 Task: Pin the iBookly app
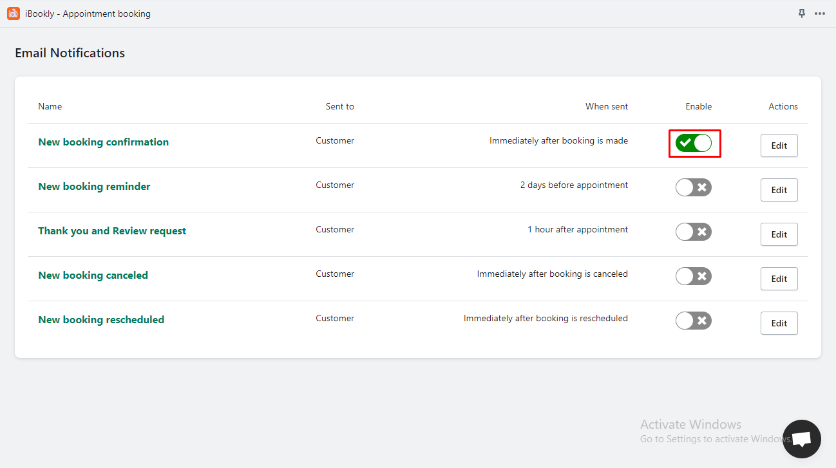802,14
